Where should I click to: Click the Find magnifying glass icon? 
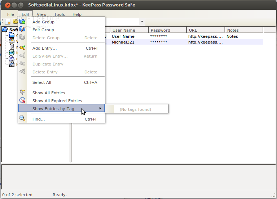22,118
